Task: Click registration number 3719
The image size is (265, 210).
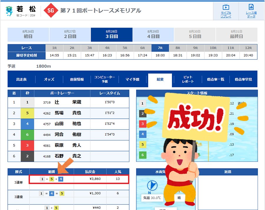Action: pyautogui.click(x=47, y=102)
